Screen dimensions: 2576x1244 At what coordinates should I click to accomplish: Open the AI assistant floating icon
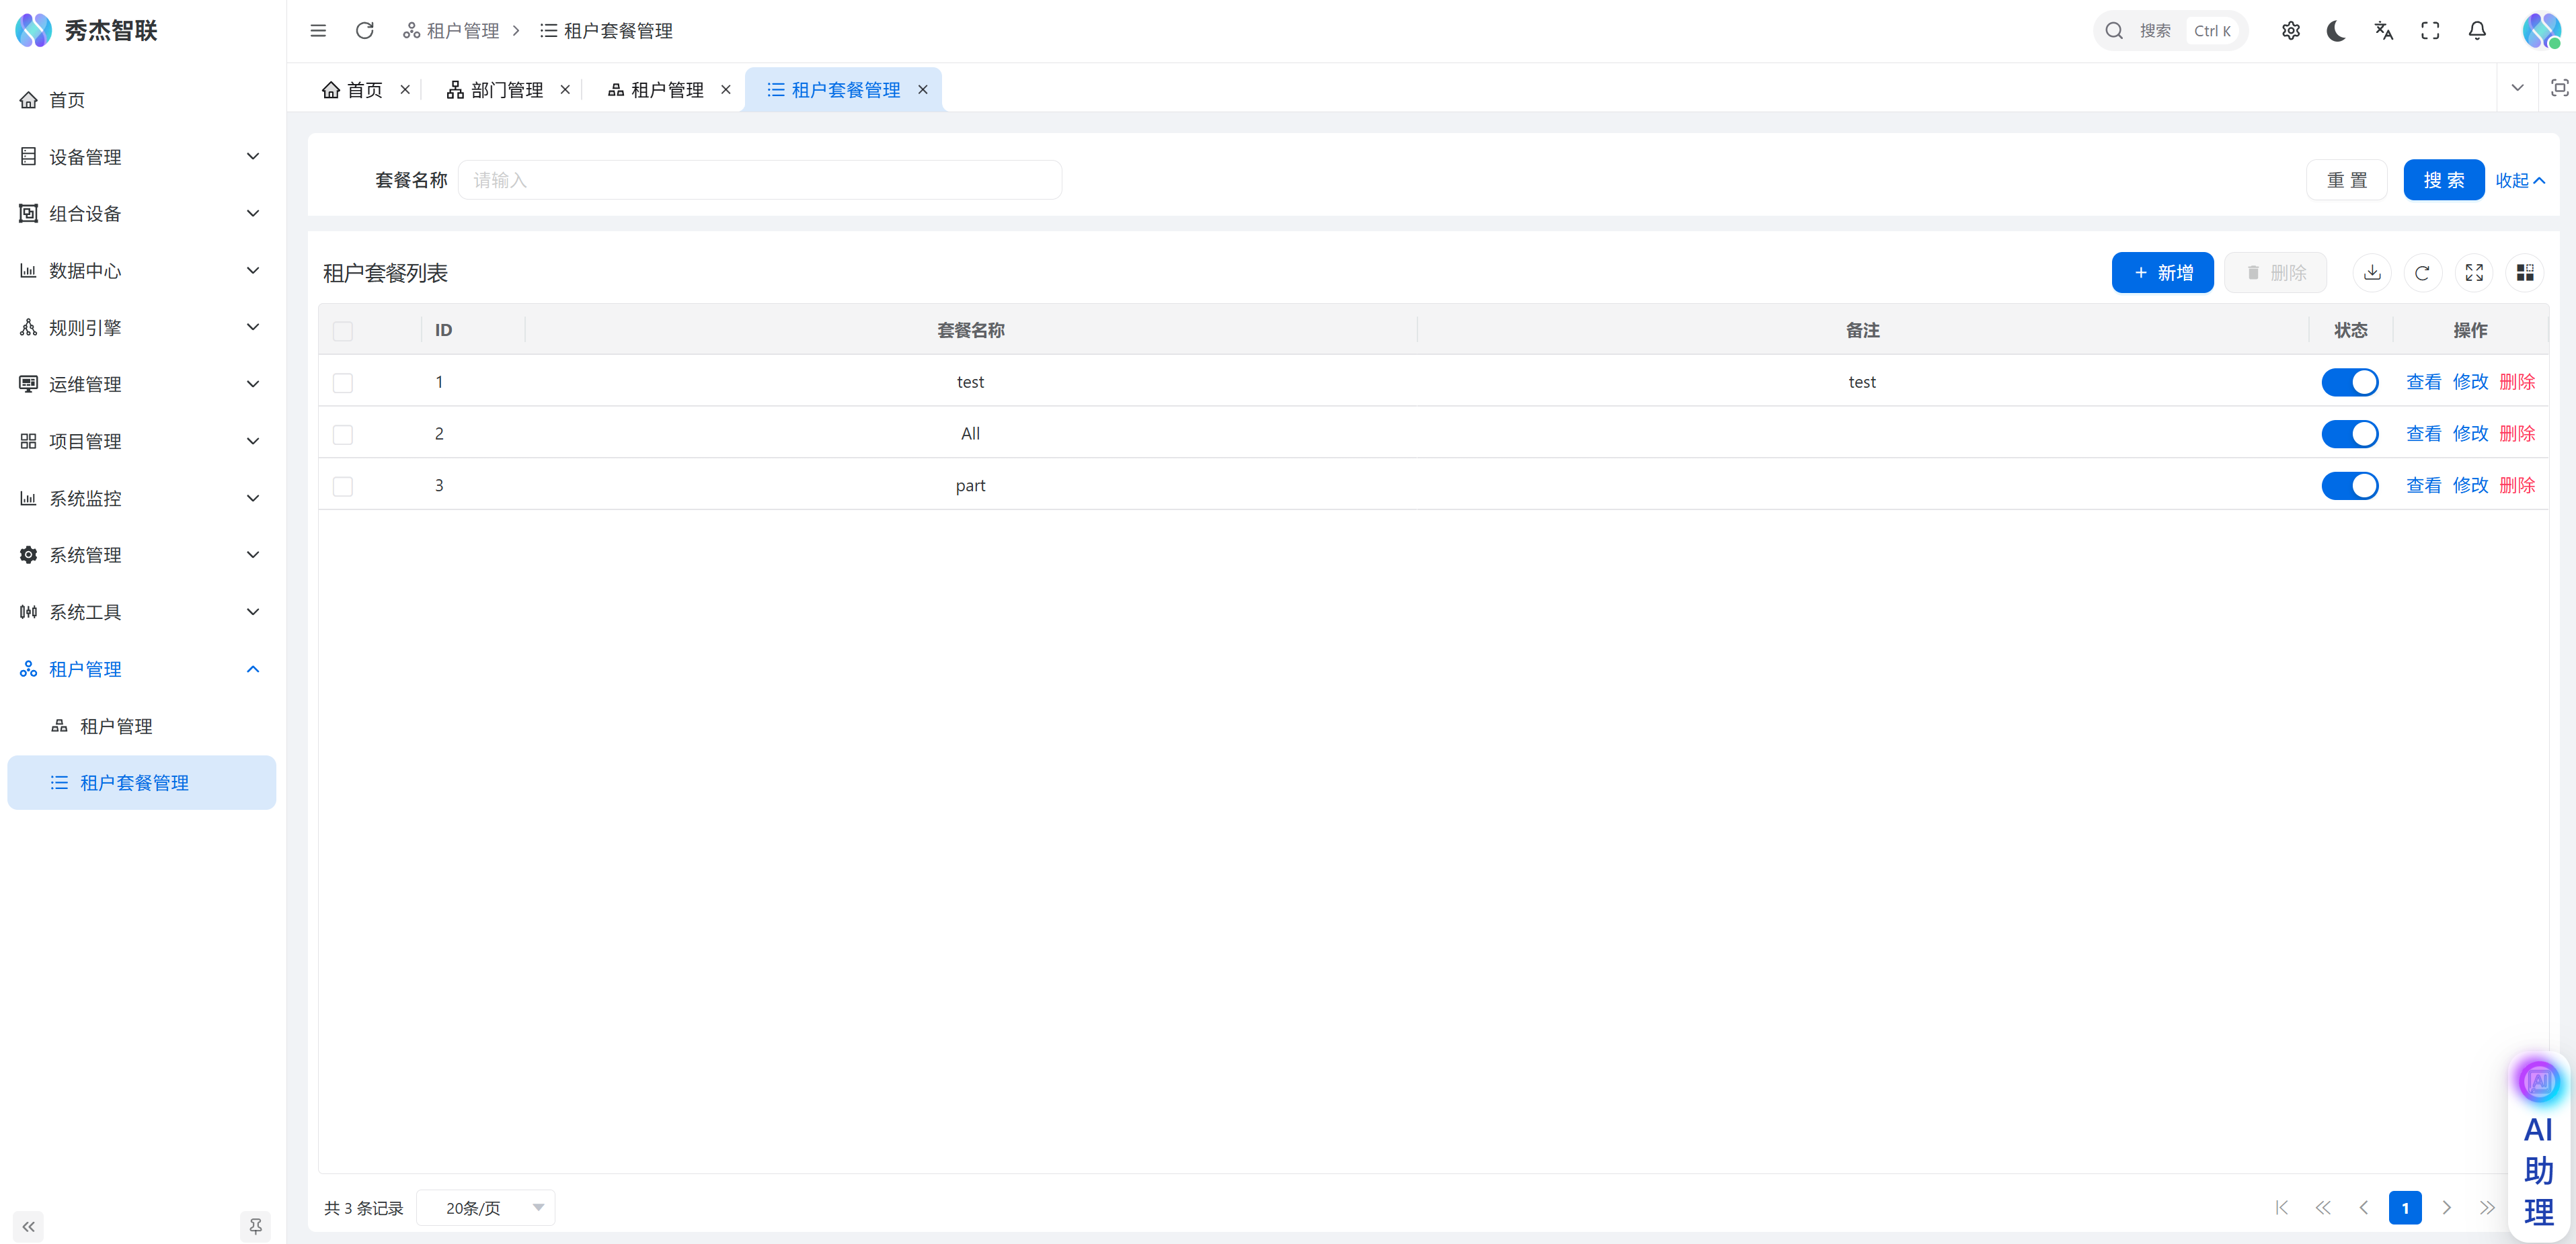[x=2538, y=1081]
